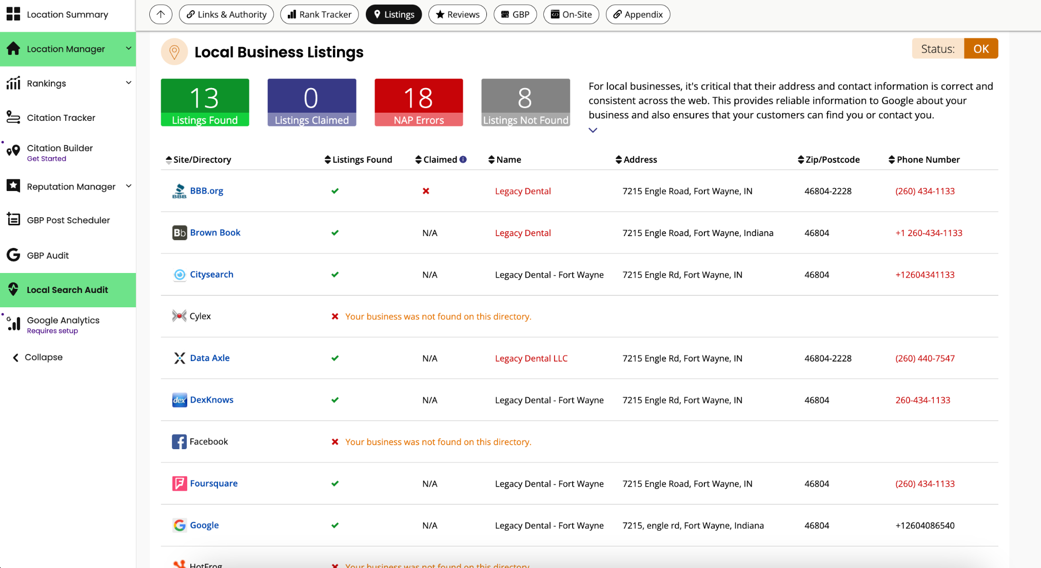The height and width of the screenshot is (568, 1041).
Task: Switch to Rank Tracker tab
Action: [x=319, y=14]
